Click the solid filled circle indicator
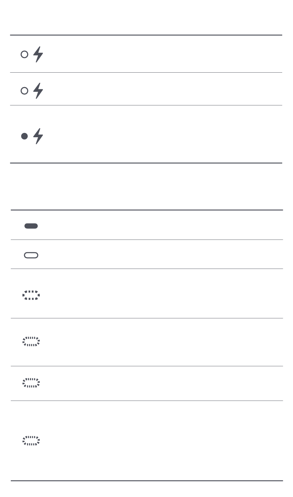The image size is (293, 497). [x=24, y=136]
